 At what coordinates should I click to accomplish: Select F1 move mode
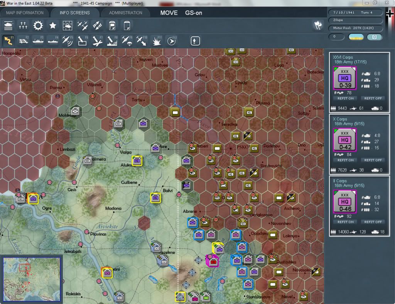(x=8, y=41)
